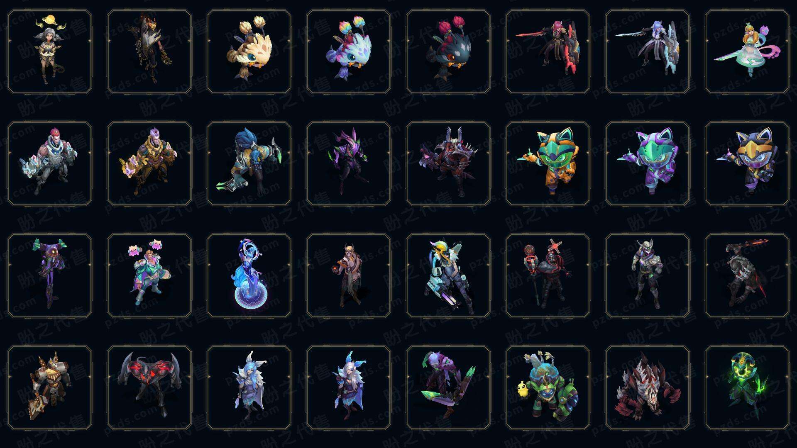This screenshot has width=797, height=448.
Task: Select the black and gold cat-helmet character
Action: click(x=747, y=163)
